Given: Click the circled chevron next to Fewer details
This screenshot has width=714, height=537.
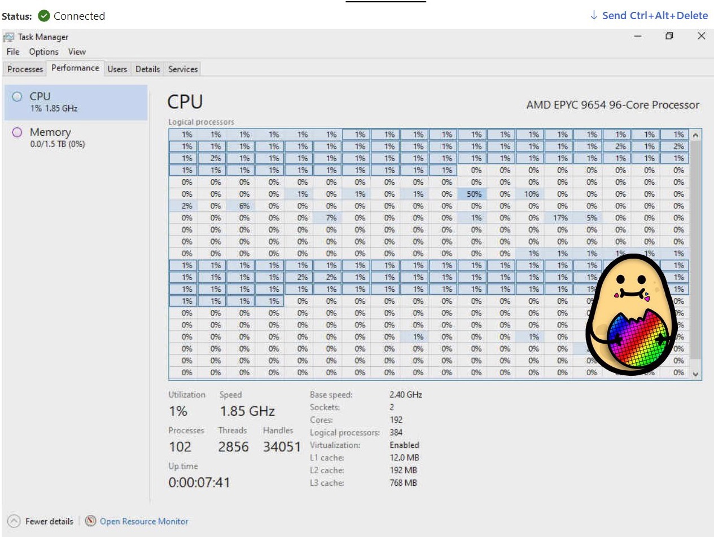Looking at the screenshot, I should click(12, 521).
